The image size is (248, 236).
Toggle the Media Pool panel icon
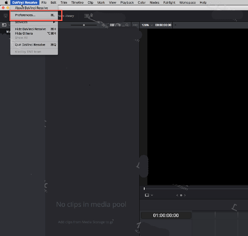[x=5, y=16]
